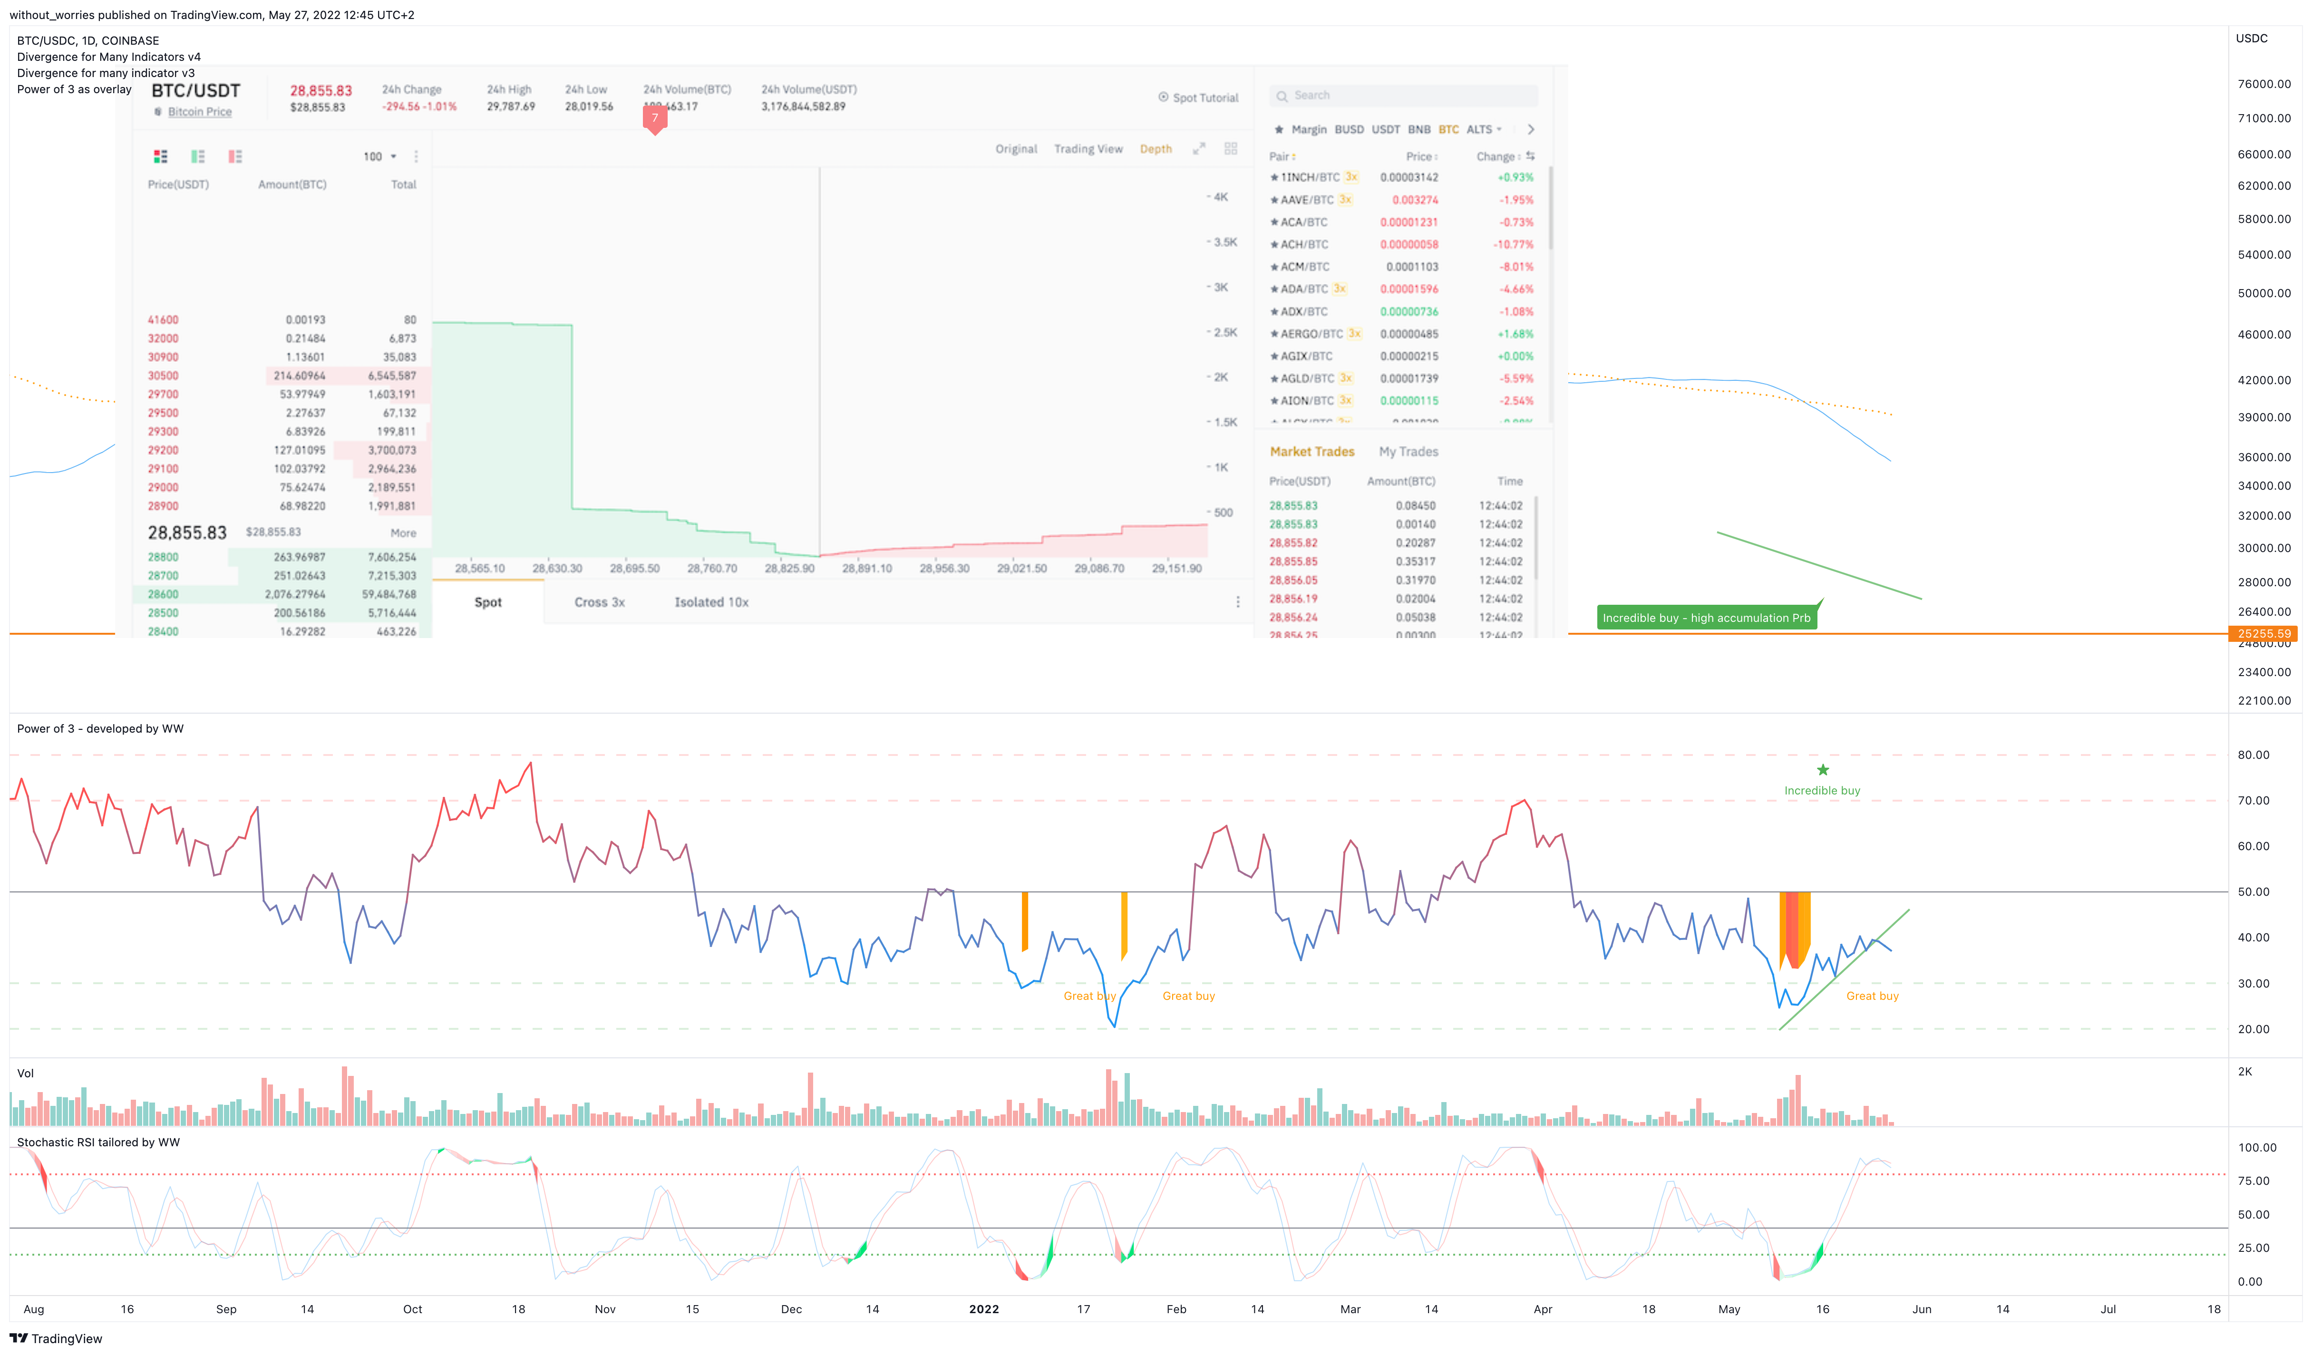Screen dimensions: 2312x1355
Task: Favorite the AAVE/BTC pair star
Action: (1274, 200)
